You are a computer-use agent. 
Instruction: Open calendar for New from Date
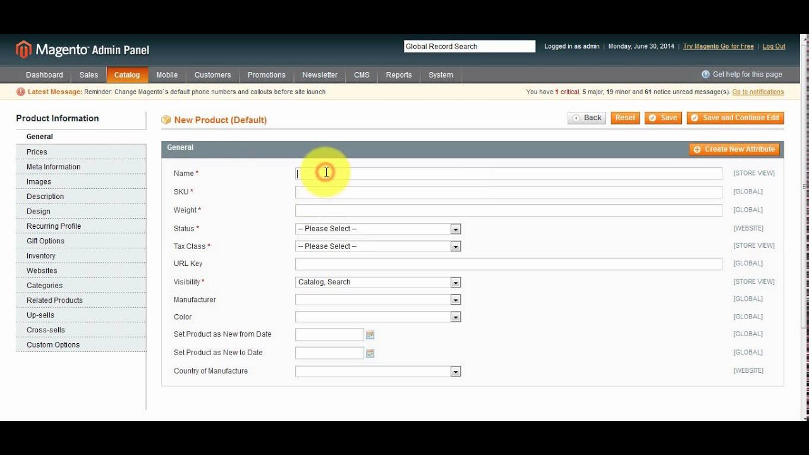coord(370,335)
